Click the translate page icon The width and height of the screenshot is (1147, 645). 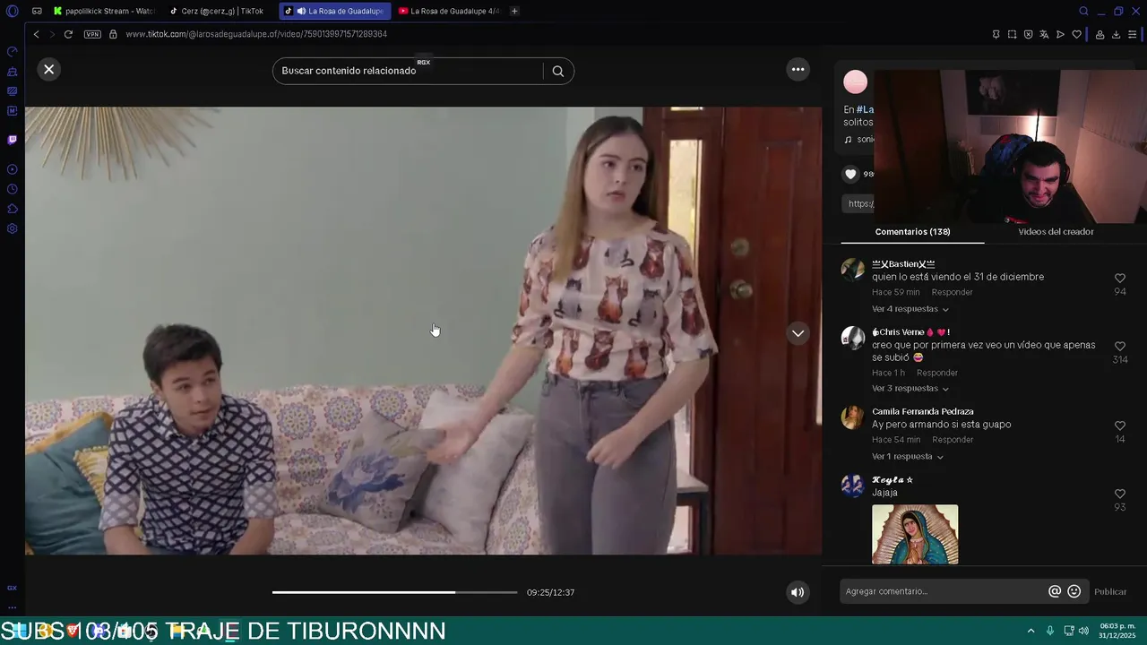(1044, 34)
